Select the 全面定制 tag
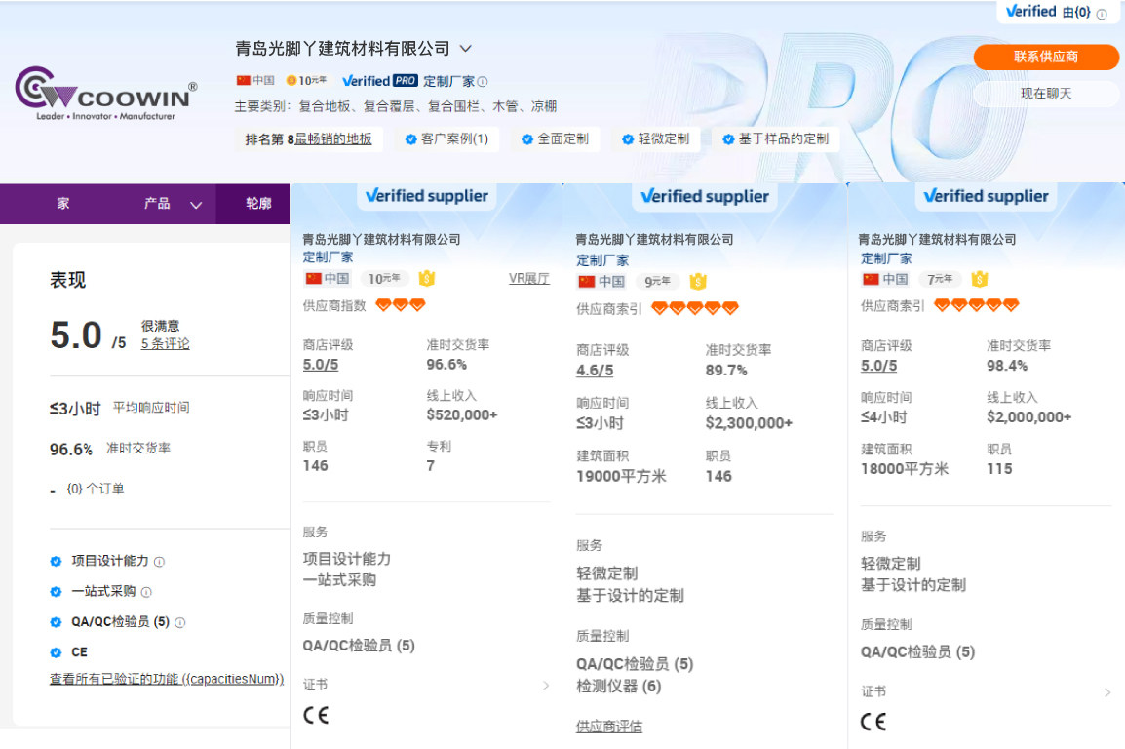The width and height of the screenshot is (1125, 749). click(x=556, y=139)
